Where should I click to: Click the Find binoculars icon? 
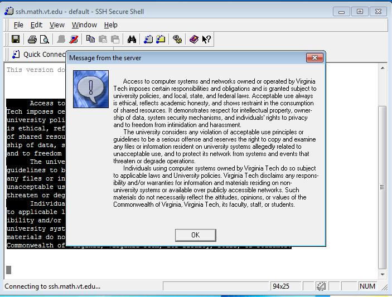coord(132,40)
